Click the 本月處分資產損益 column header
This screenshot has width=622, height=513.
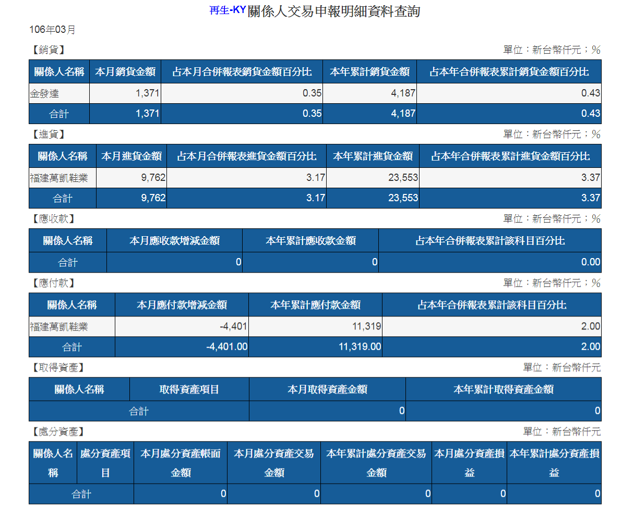[x=469, y=462]
